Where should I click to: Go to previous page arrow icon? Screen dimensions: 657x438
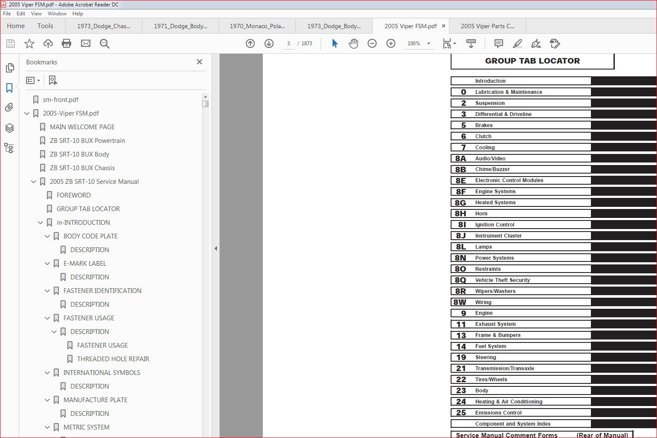(x=250, y=44)
